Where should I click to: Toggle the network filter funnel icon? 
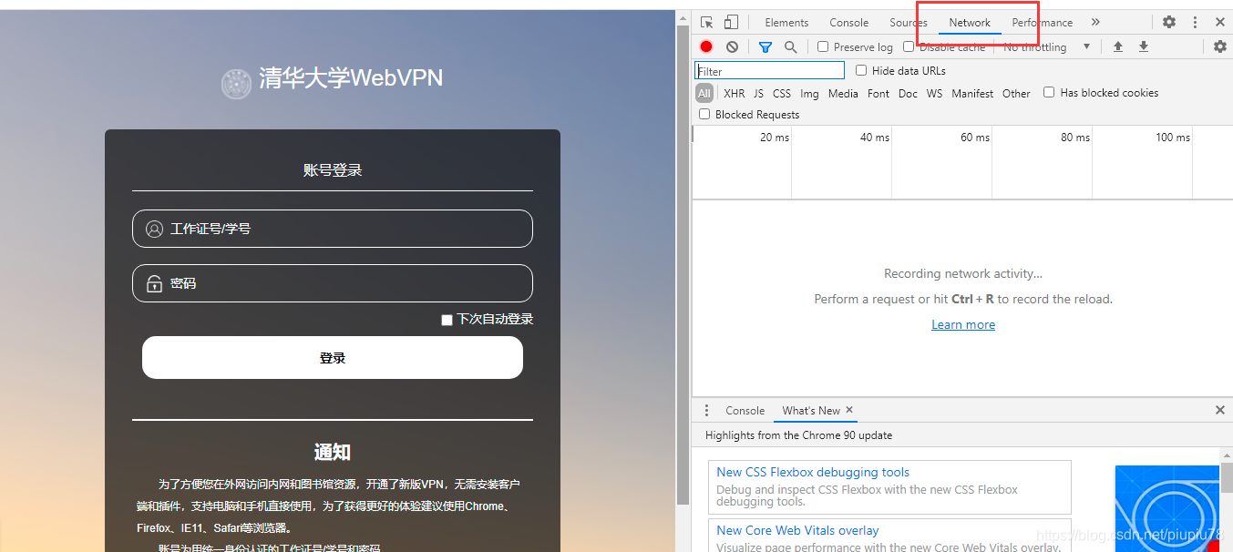[x=765, y=46]
